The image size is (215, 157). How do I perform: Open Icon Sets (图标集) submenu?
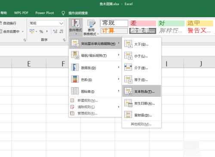click(x=95, y=91)
